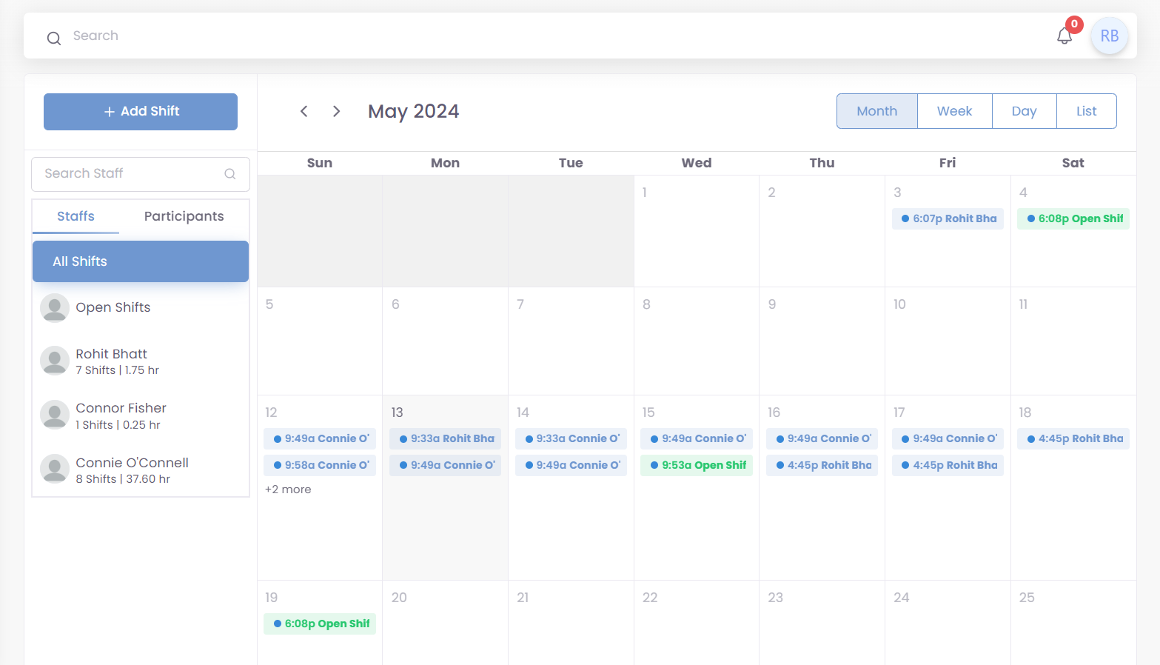This screenshot has width=1160, height=665.
Task: Expand the +2 more shifts on May 12
Action: coord(288,489)
